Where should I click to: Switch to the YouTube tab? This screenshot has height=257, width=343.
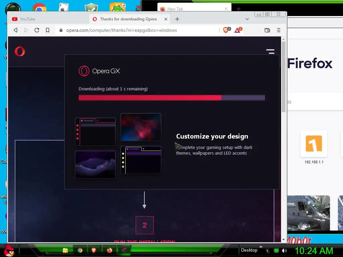(48, 19)
